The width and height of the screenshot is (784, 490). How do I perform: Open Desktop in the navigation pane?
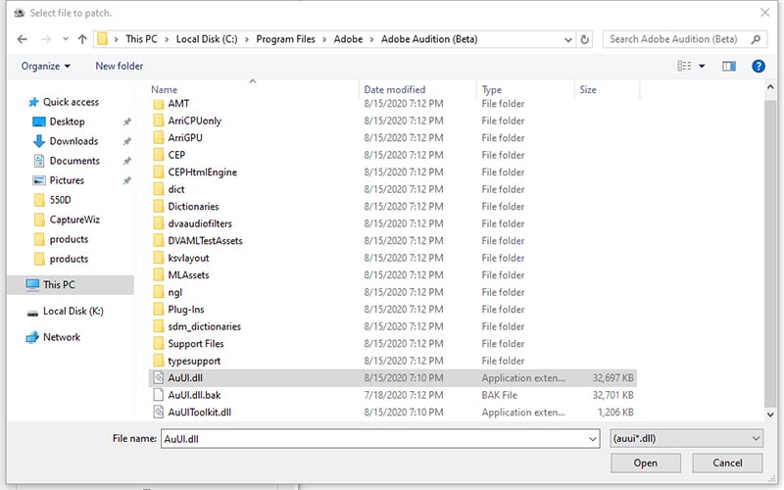click(x=67, y=122)
